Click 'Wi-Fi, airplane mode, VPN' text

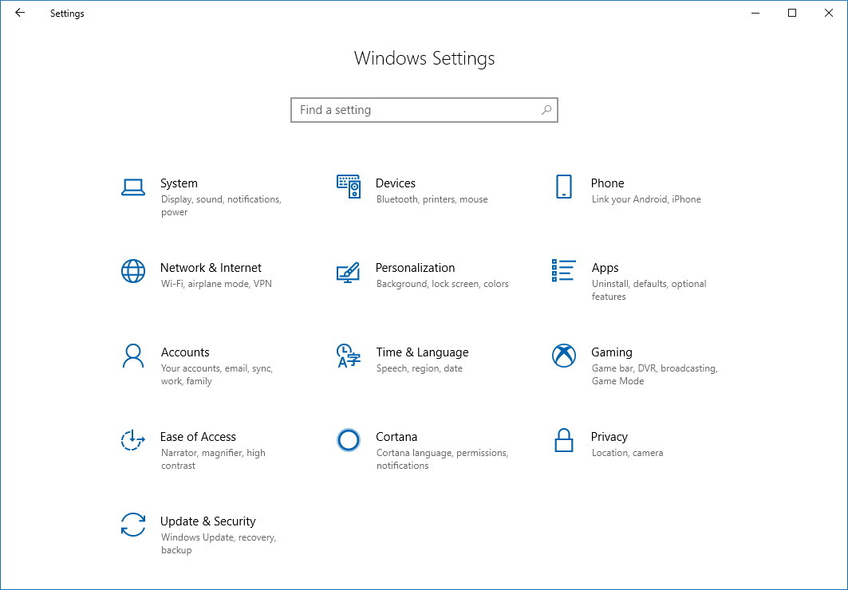click(x=216, y=284)
